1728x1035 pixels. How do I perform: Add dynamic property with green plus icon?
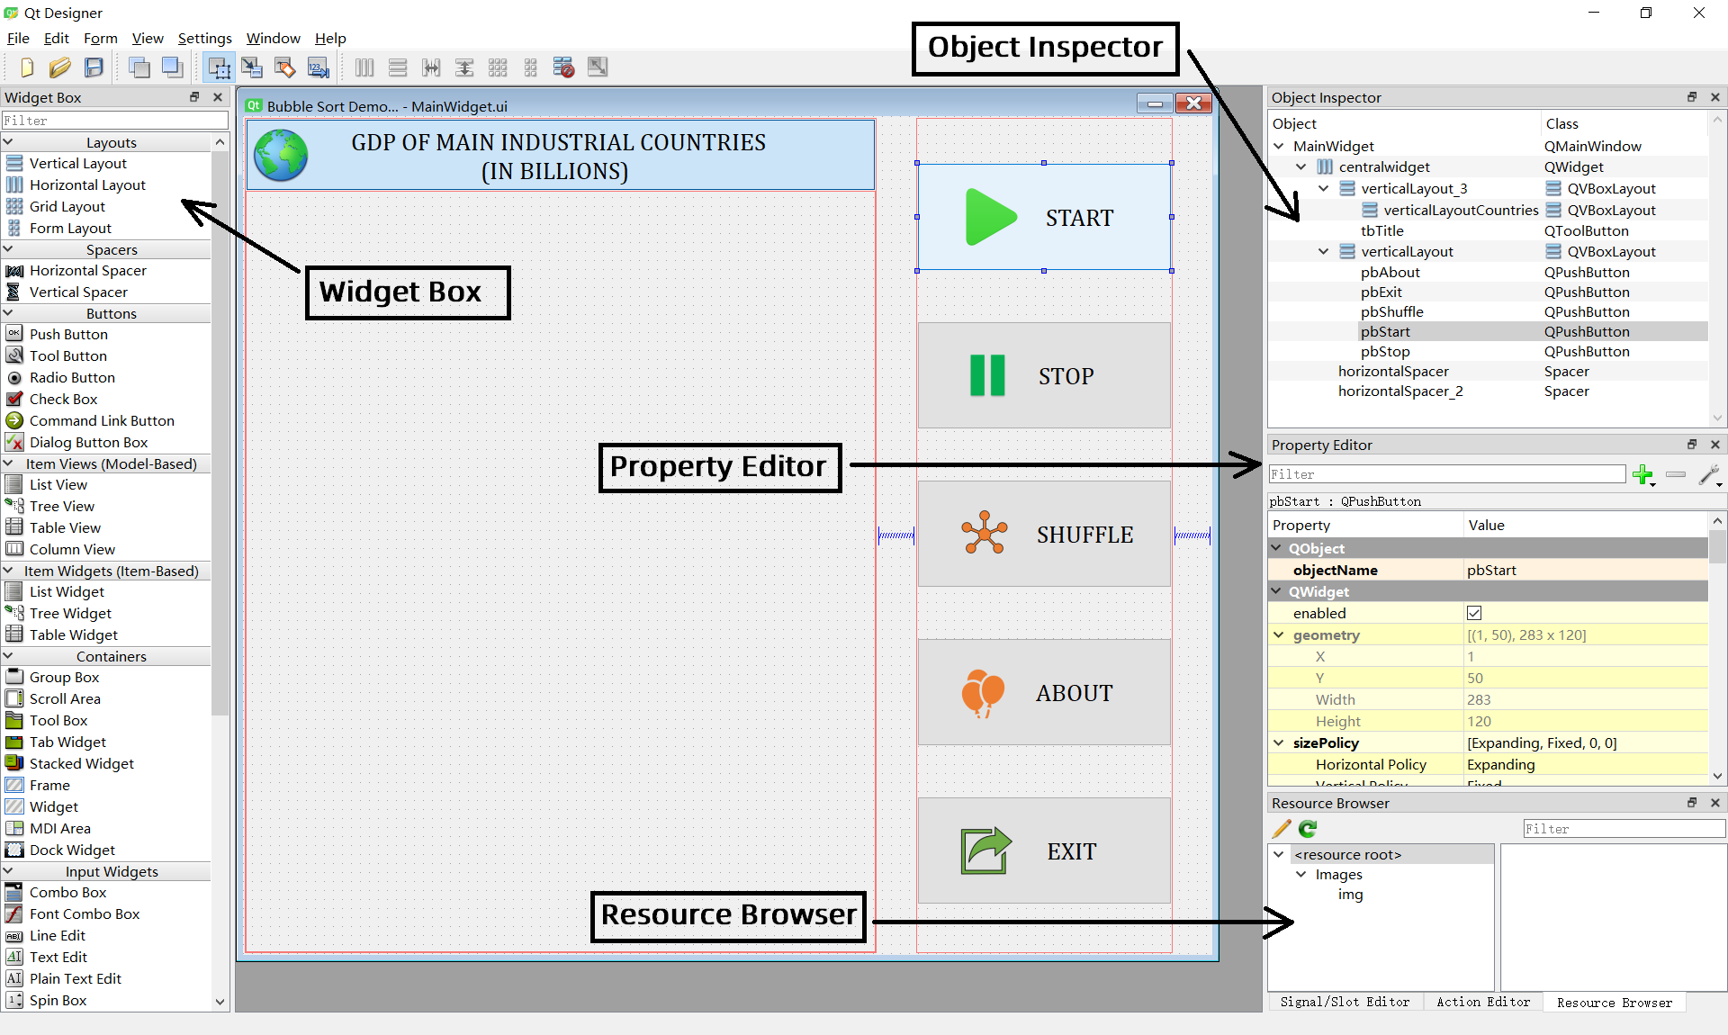tap(1644, 475)
